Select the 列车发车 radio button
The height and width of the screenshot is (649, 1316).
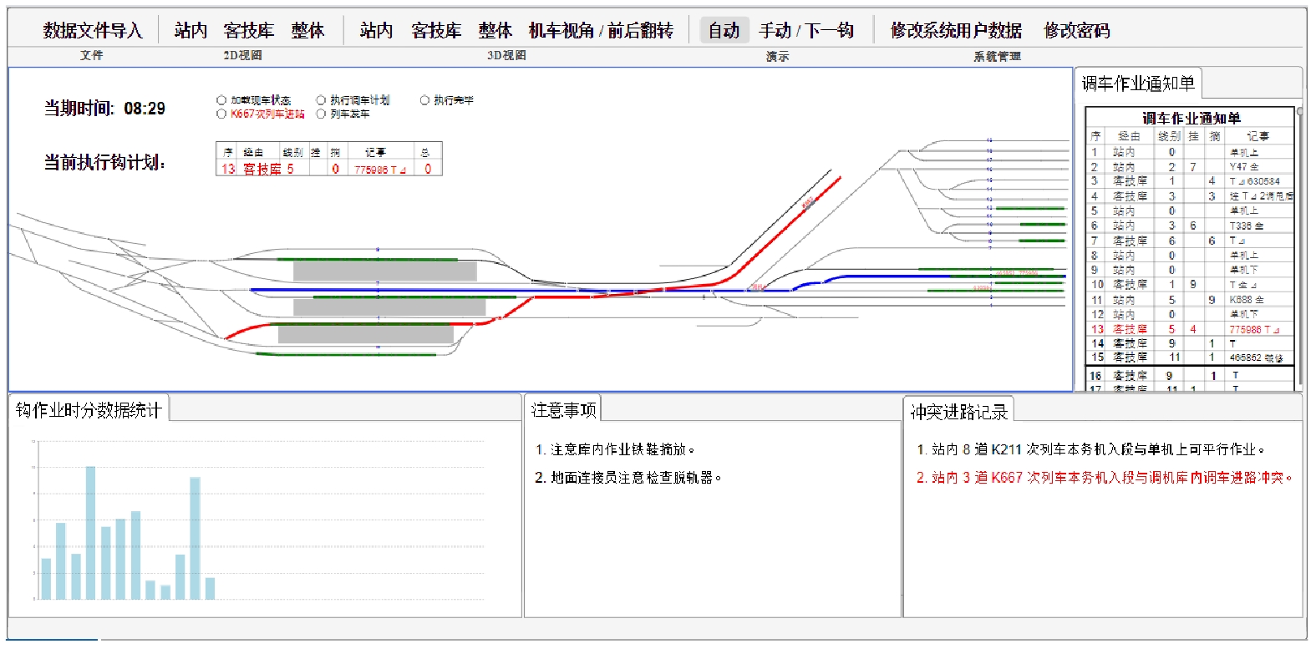tap(321, 114)
